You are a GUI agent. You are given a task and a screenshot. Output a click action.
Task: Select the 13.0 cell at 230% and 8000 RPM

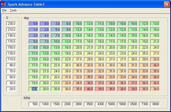pos(155,23)
